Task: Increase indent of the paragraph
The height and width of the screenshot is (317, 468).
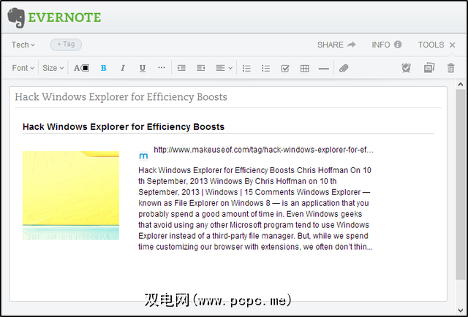Action: coord(181,68)
